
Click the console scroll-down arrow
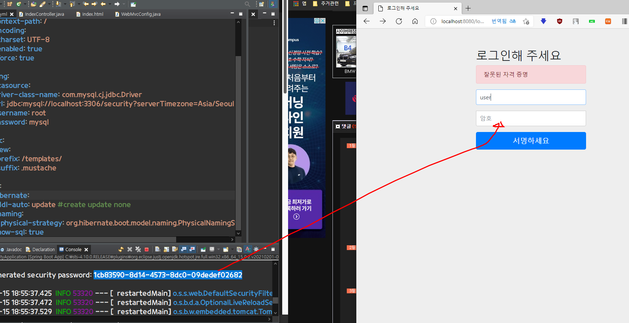point(276,313)
